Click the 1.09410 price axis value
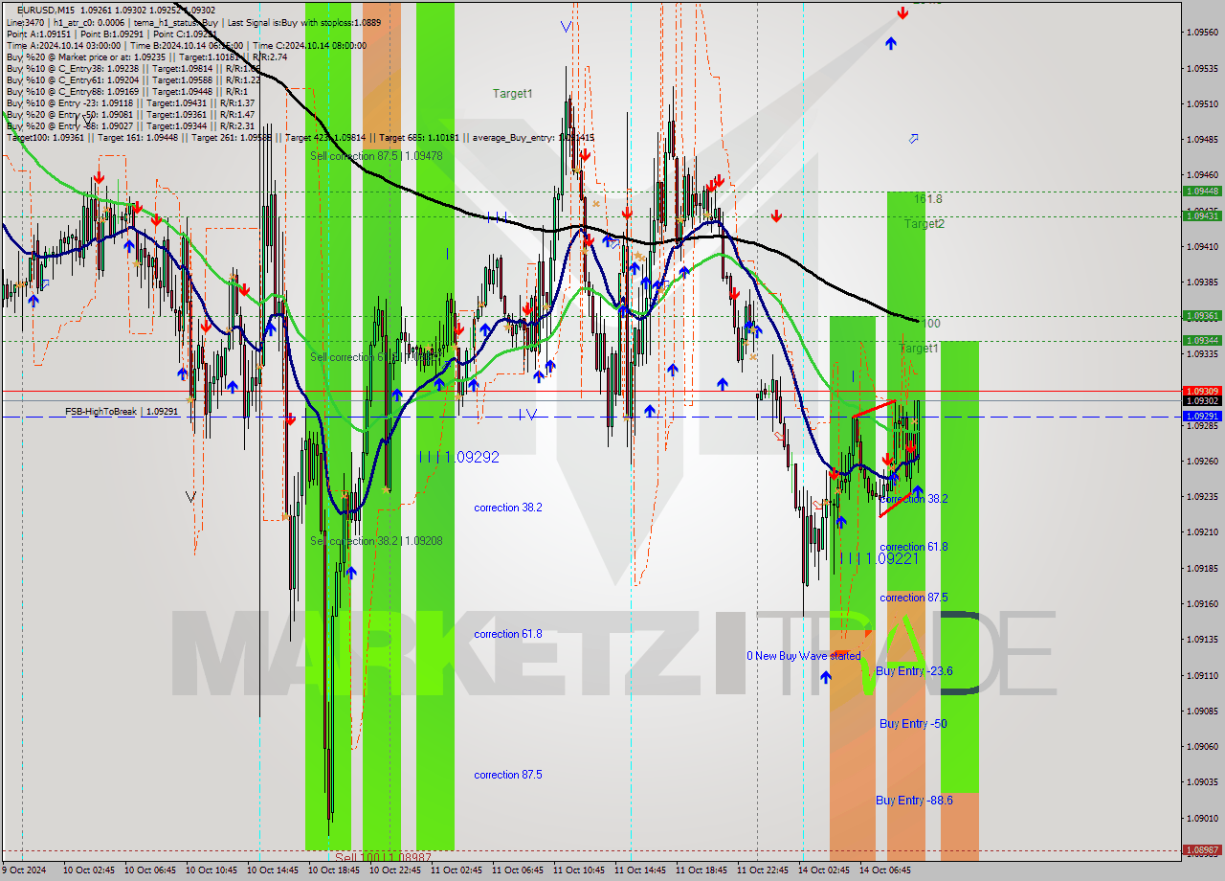Screen dimensions: 1225x881 (x=1202, y=246)
